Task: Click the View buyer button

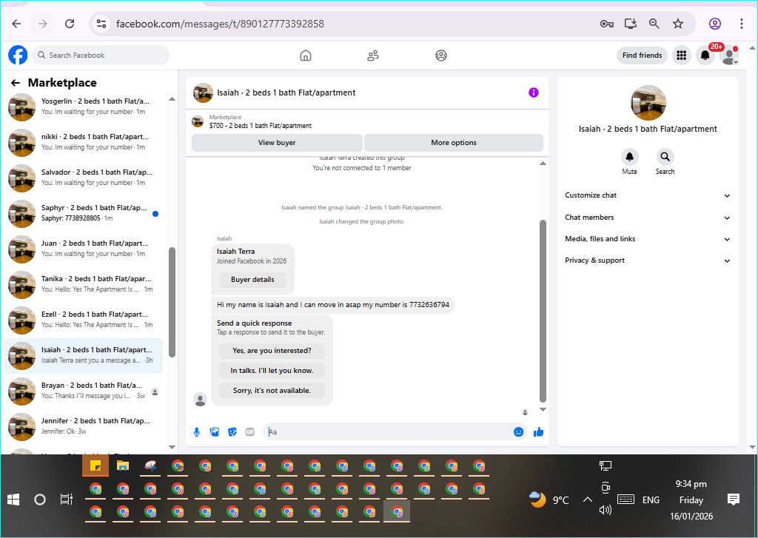Action: (277, 143)
